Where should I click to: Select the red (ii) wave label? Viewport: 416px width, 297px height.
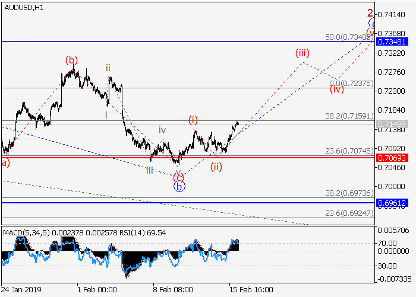(x=216, y=167)
